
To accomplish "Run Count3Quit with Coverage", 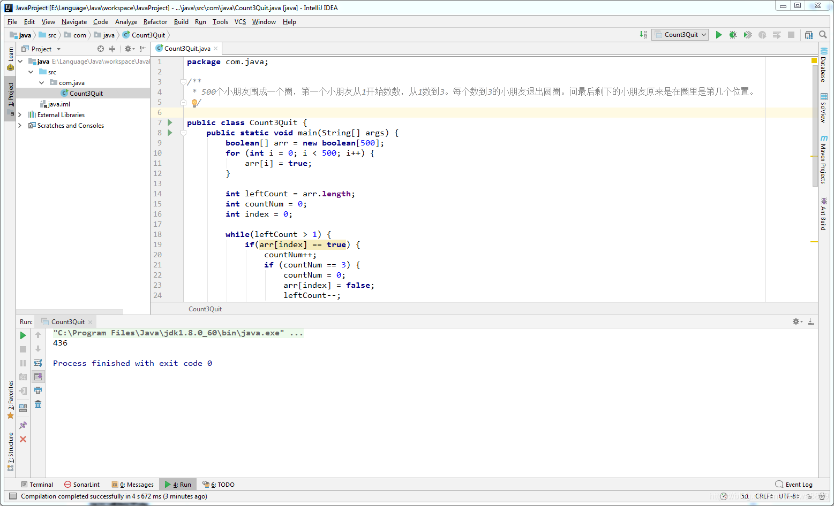I will tap(747, 34).
